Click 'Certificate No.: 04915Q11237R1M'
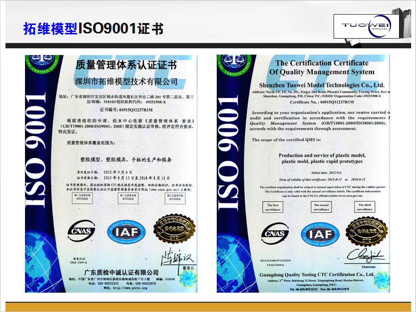416x312 pixels. click(x=322, y=102)
